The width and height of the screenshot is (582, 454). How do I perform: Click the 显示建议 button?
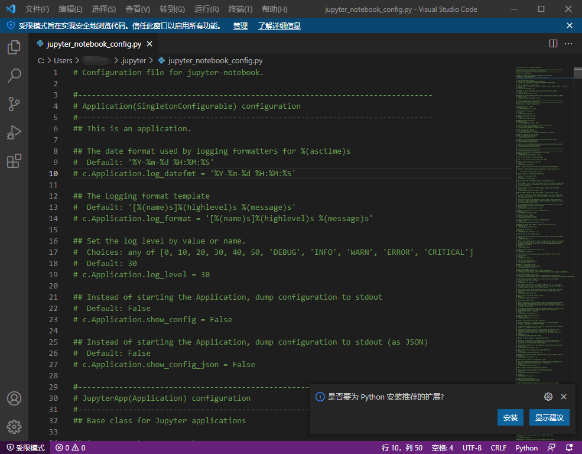[550, 417]
